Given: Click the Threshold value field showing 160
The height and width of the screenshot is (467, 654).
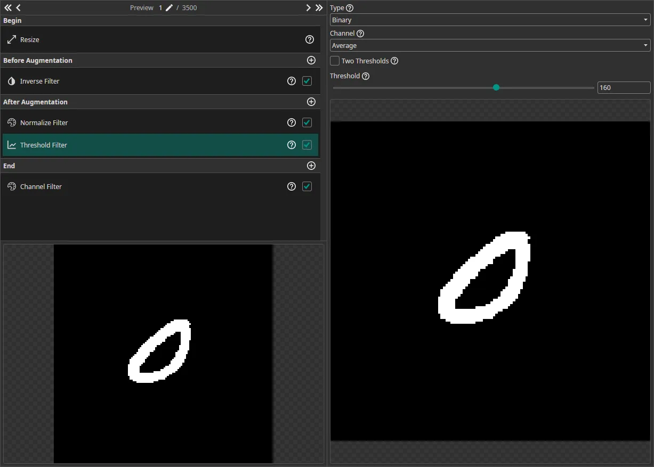Looking at the screenshot, I should tap(623, 88).
